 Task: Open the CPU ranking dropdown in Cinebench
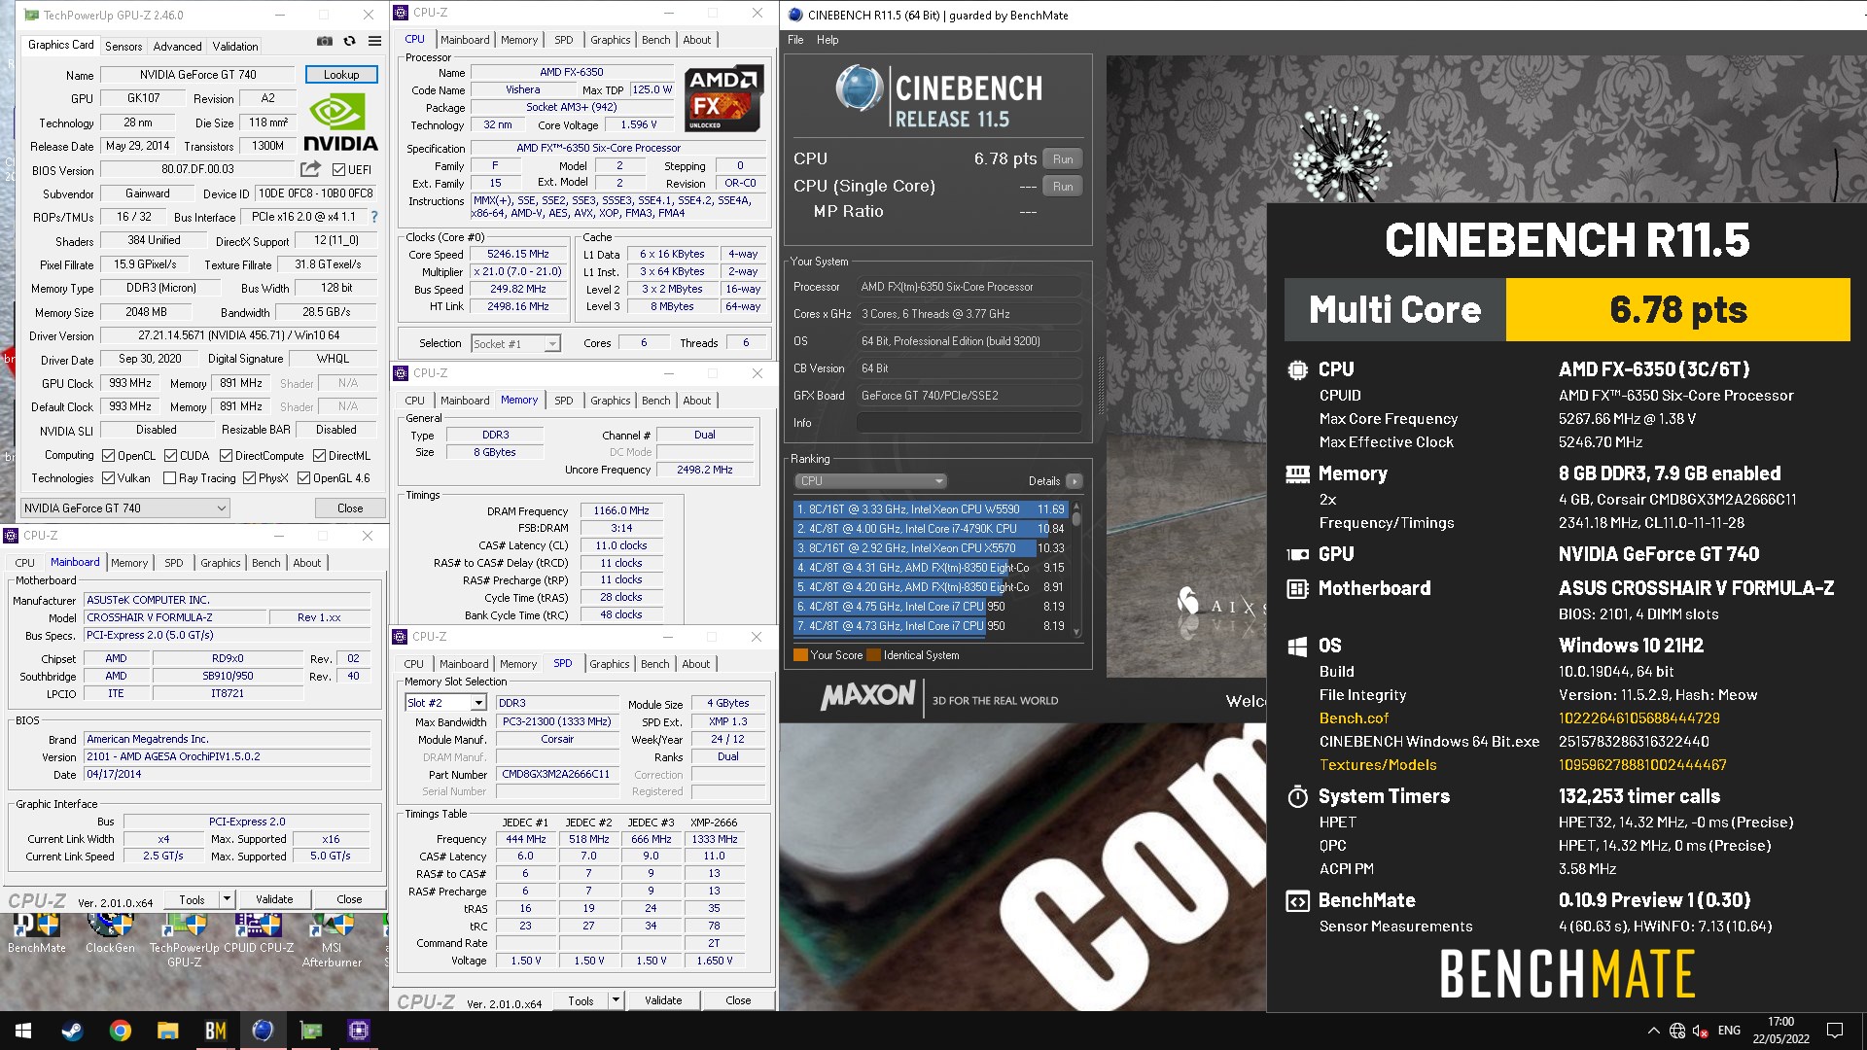pos(870,481)
